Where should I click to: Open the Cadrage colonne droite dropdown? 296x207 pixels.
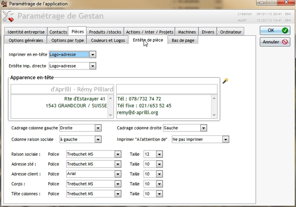[x=203, y=128]
